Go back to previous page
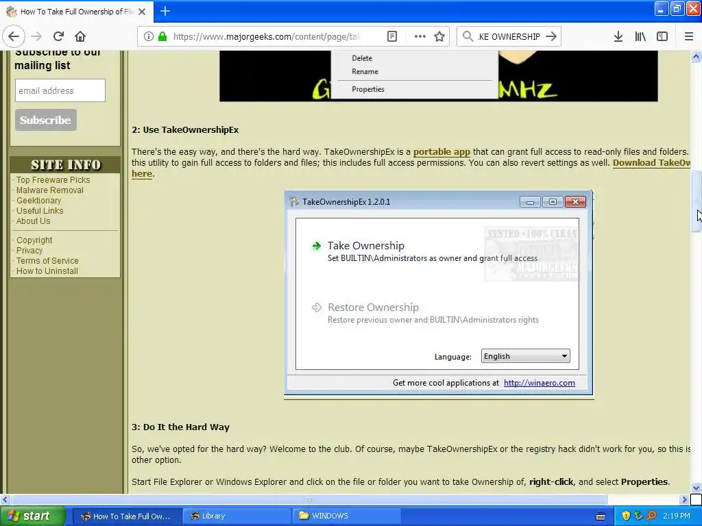Screen dimensions: 702x526 click(14, 36)
